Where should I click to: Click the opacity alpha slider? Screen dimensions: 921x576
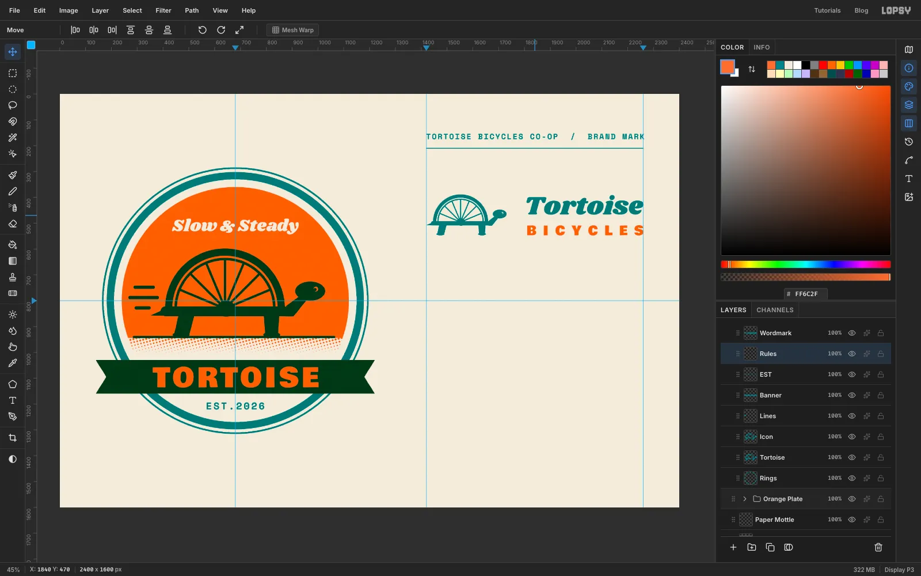click(x=806, y=277)
